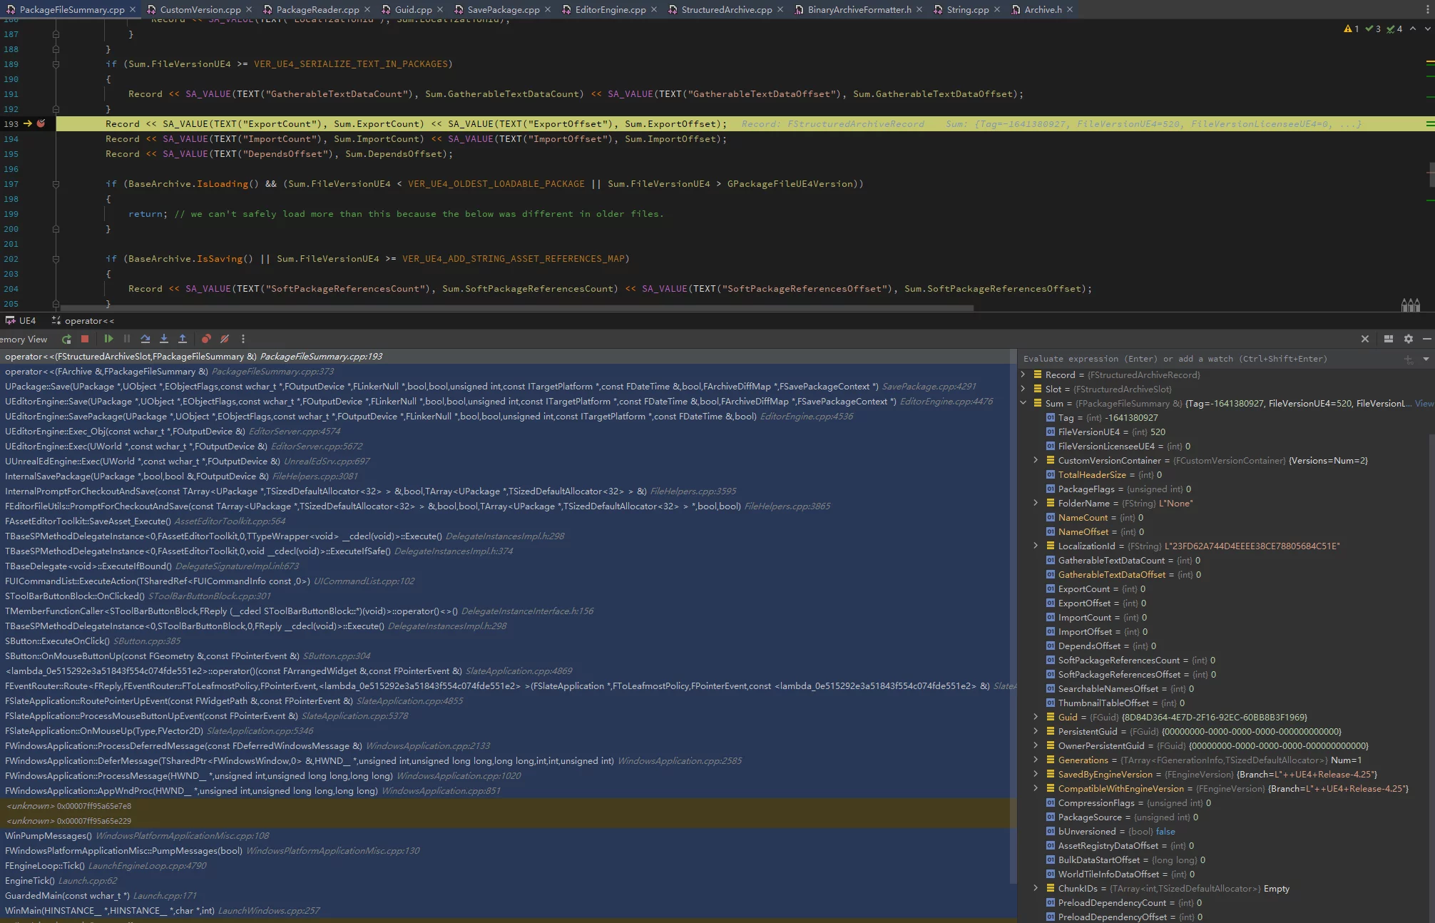
Task: Expand the CustomVersionContainer node
Action: coord(1036,460)
